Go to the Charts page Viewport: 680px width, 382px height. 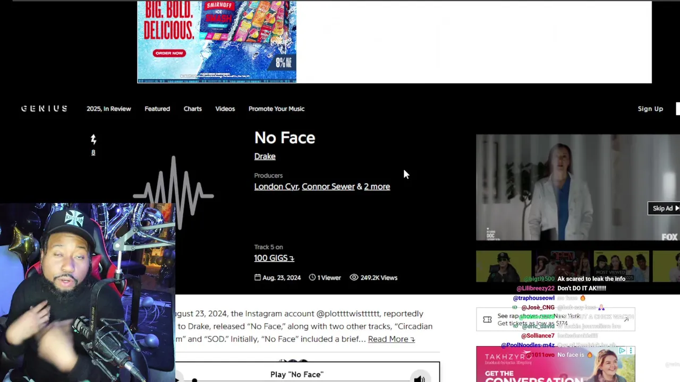coord(192,109)
